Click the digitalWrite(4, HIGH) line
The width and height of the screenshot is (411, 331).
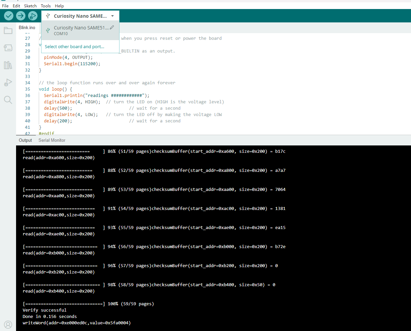point(134,102)
